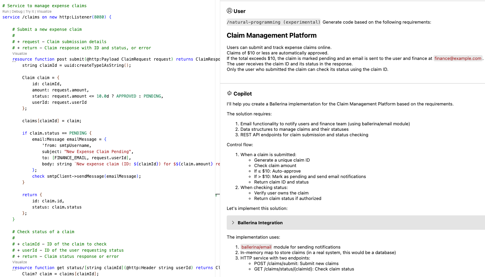Screen dimensions: 485x277
Task: Click 'GET /claims/status/{claimId}: Check claim status' bullet
Action: click(304, 269)
